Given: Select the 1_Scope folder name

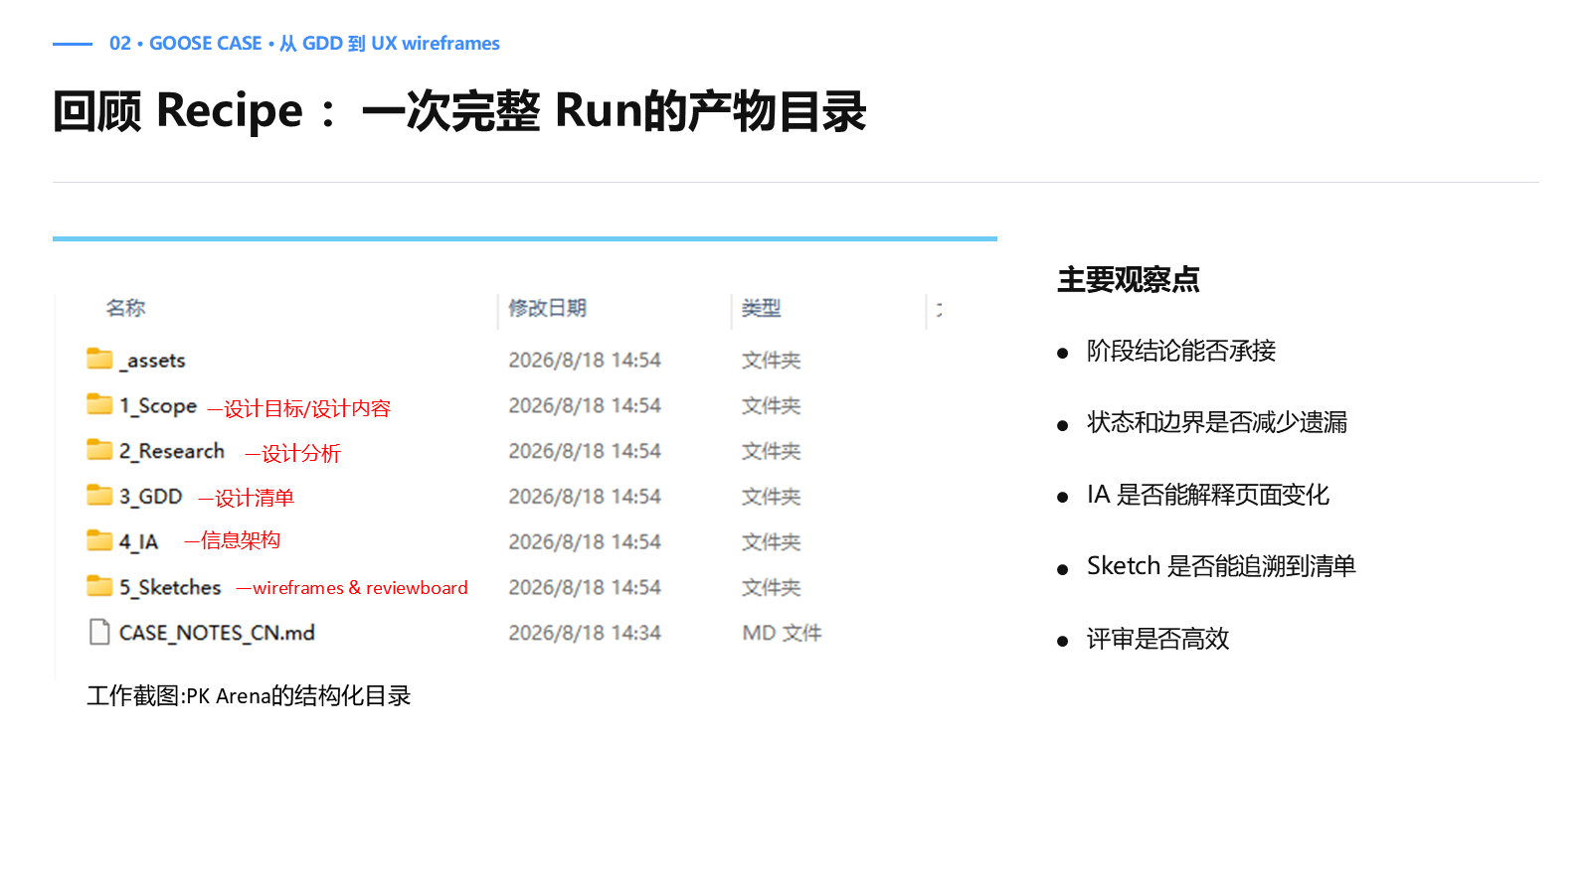Looking at the screenshot, I should 158,406.
